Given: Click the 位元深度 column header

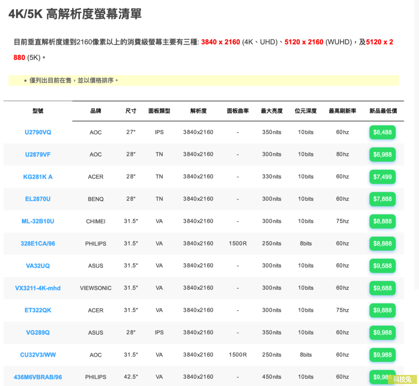Looking at the screenshot, I should pyautogui.click(x=306, y=111).
